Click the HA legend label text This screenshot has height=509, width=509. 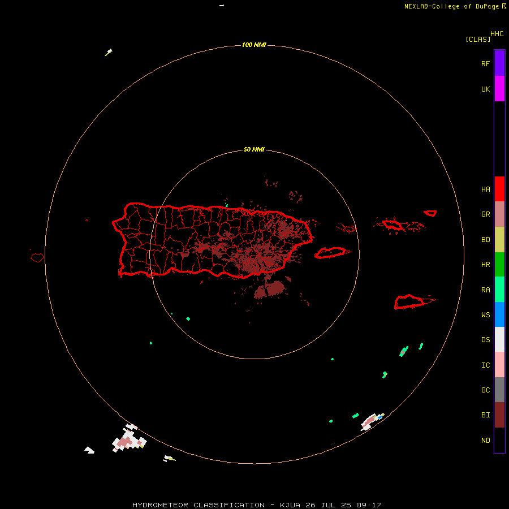coord(486,189)
